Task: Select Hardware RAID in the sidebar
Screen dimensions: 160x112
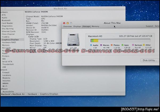Action: tap(9, 42)
